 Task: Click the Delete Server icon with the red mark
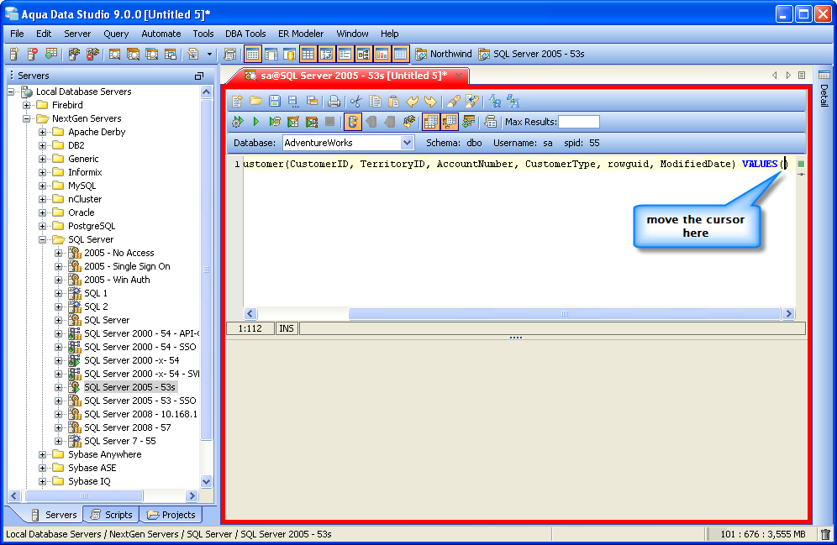point(33,54)
